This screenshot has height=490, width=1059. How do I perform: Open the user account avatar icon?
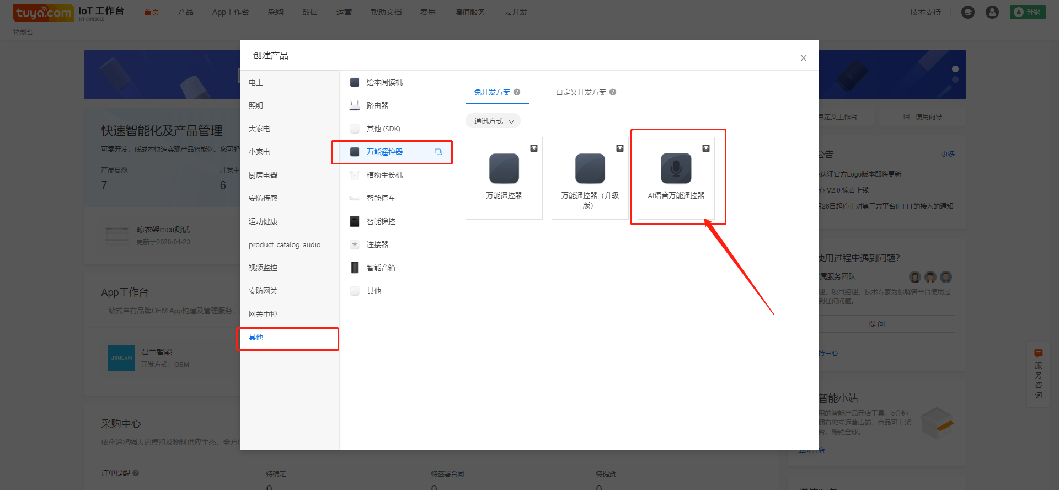point(992,12)
